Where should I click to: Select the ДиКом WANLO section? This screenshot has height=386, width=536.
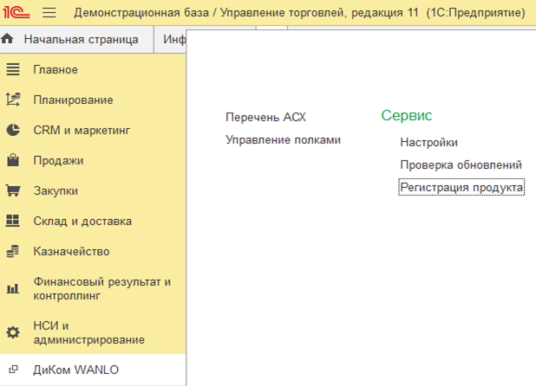[75, 370]
